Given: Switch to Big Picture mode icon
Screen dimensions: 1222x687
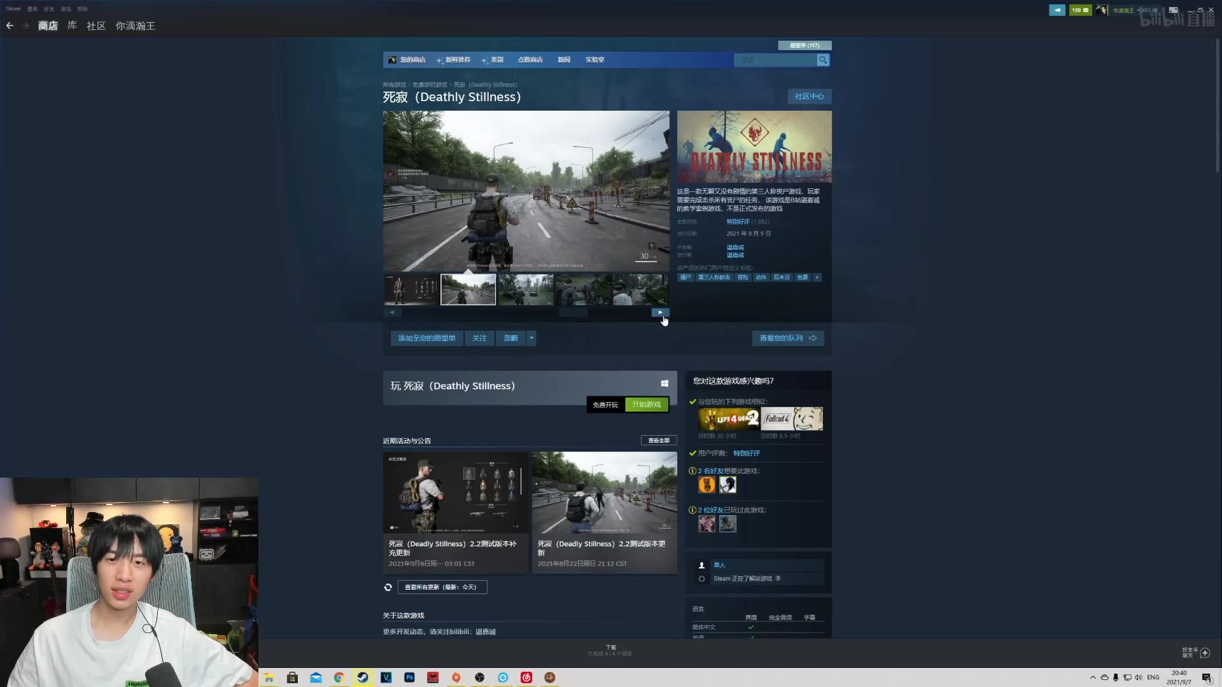Looking at the screenshot, I should coord(1173,10).
